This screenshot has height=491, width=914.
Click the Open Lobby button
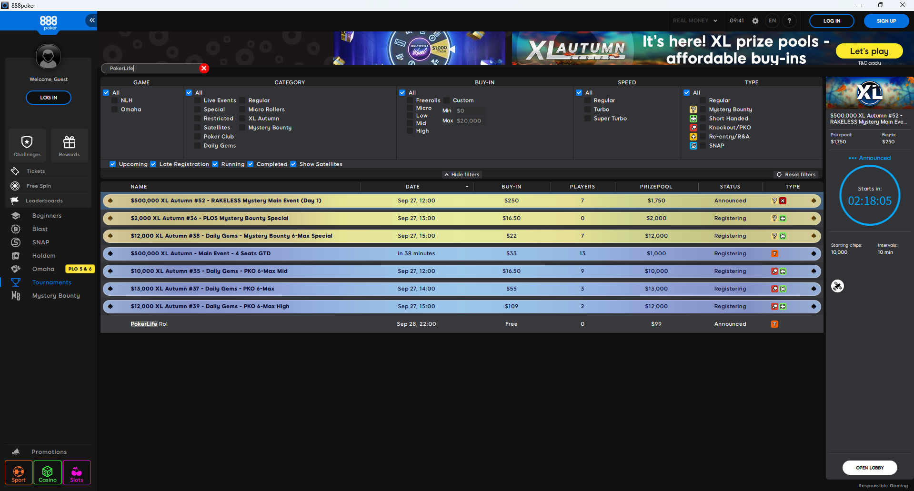coord(869,468)
